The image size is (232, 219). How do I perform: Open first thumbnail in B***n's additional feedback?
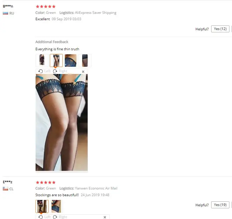(42, 60)
